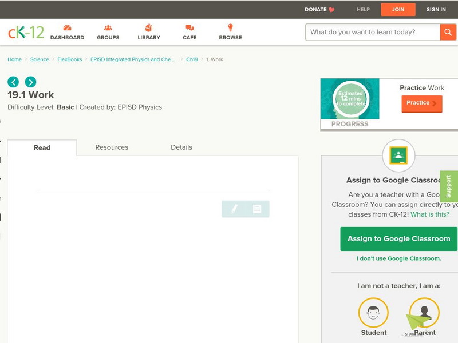Click the orange search magnifier button

(x=448, y=32)
